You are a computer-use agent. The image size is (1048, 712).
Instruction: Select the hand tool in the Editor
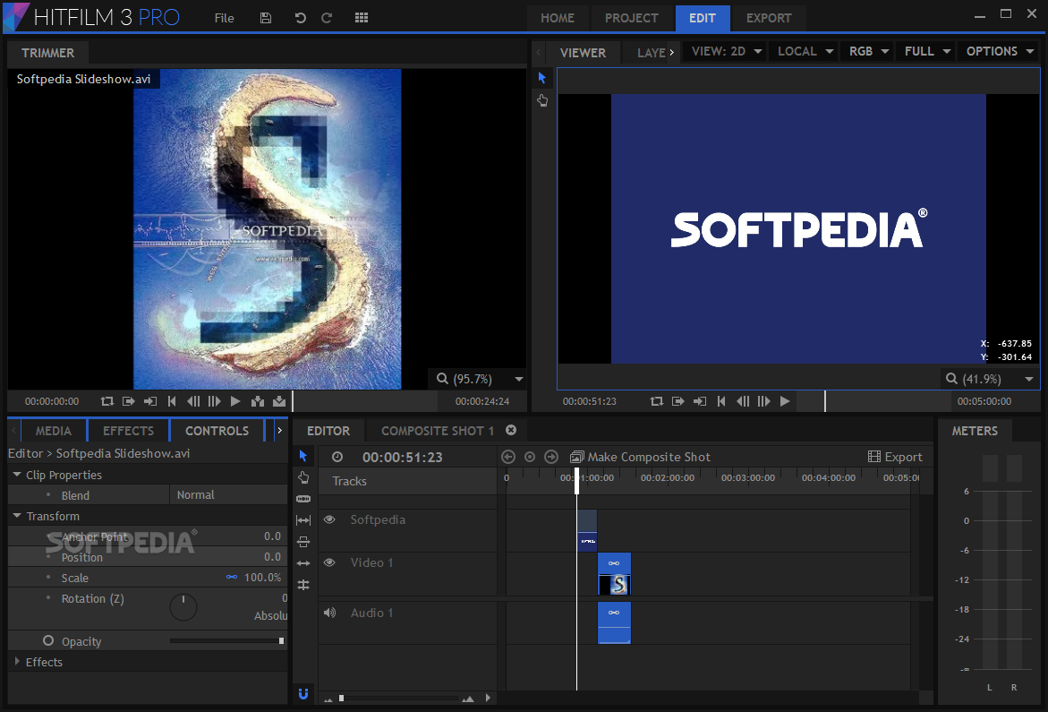[x=303, y=477]
